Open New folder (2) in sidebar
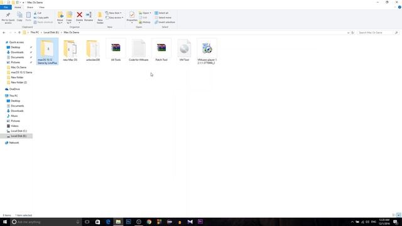The height and width of the screenshot is (226, 402). click(x=19, y=82)
